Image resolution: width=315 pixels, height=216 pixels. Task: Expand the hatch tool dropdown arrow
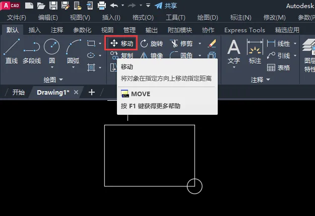(100, 67)
